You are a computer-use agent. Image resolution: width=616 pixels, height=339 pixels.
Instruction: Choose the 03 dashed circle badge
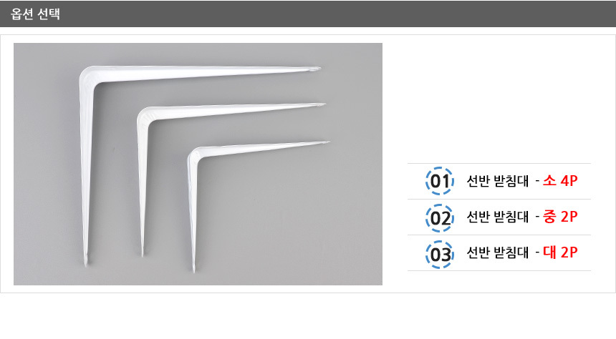point(440,255)
